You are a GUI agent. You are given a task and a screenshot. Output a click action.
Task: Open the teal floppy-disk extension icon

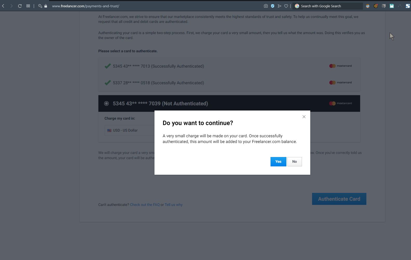392,6
